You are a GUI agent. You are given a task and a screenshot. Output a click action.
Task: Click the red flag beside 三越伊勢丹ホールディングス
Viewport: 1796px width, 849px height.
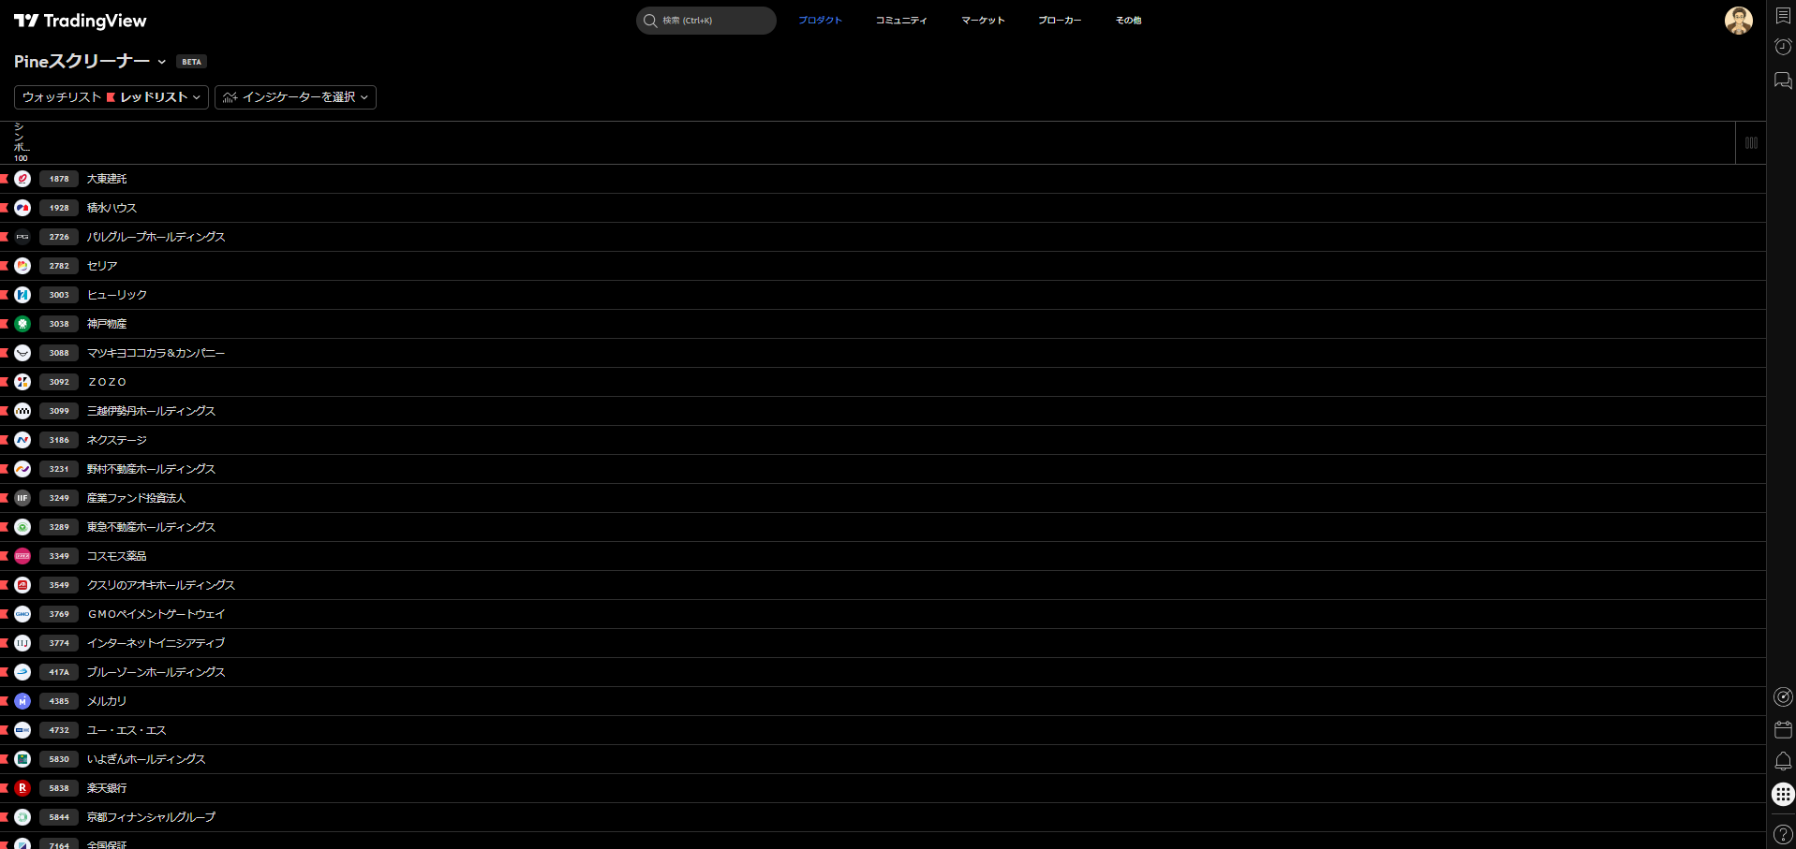[5, 411]
